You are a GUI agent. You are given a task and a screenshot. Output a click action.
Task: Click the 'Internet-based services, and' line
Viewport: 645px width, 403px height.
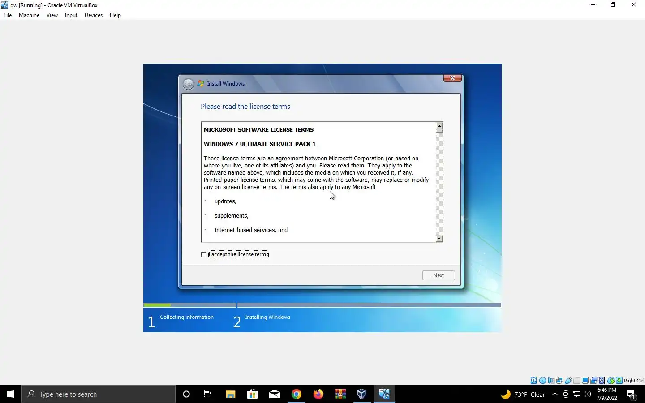click(251, 230)
